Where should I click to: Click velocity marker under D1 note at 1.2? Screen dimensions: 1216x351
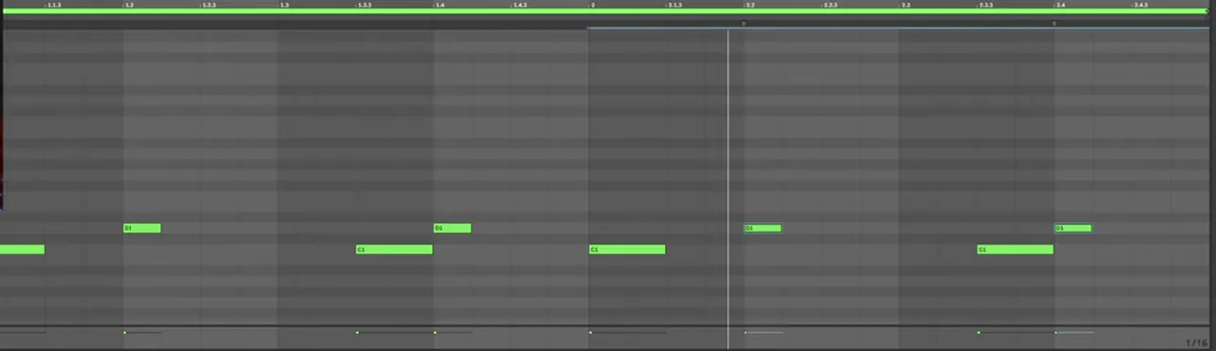124,332
